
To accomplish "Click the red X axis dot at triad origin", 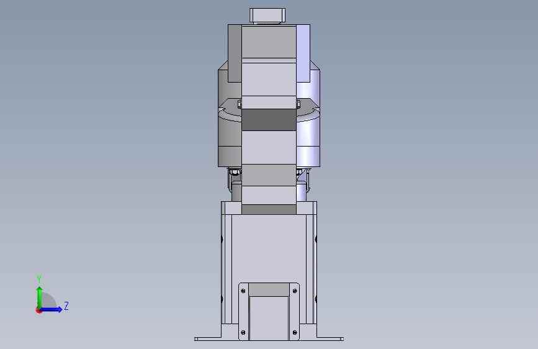I will point(38,310).
